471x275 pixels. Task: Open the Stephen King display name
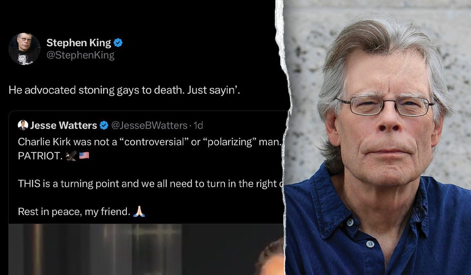tap(79, 43)
